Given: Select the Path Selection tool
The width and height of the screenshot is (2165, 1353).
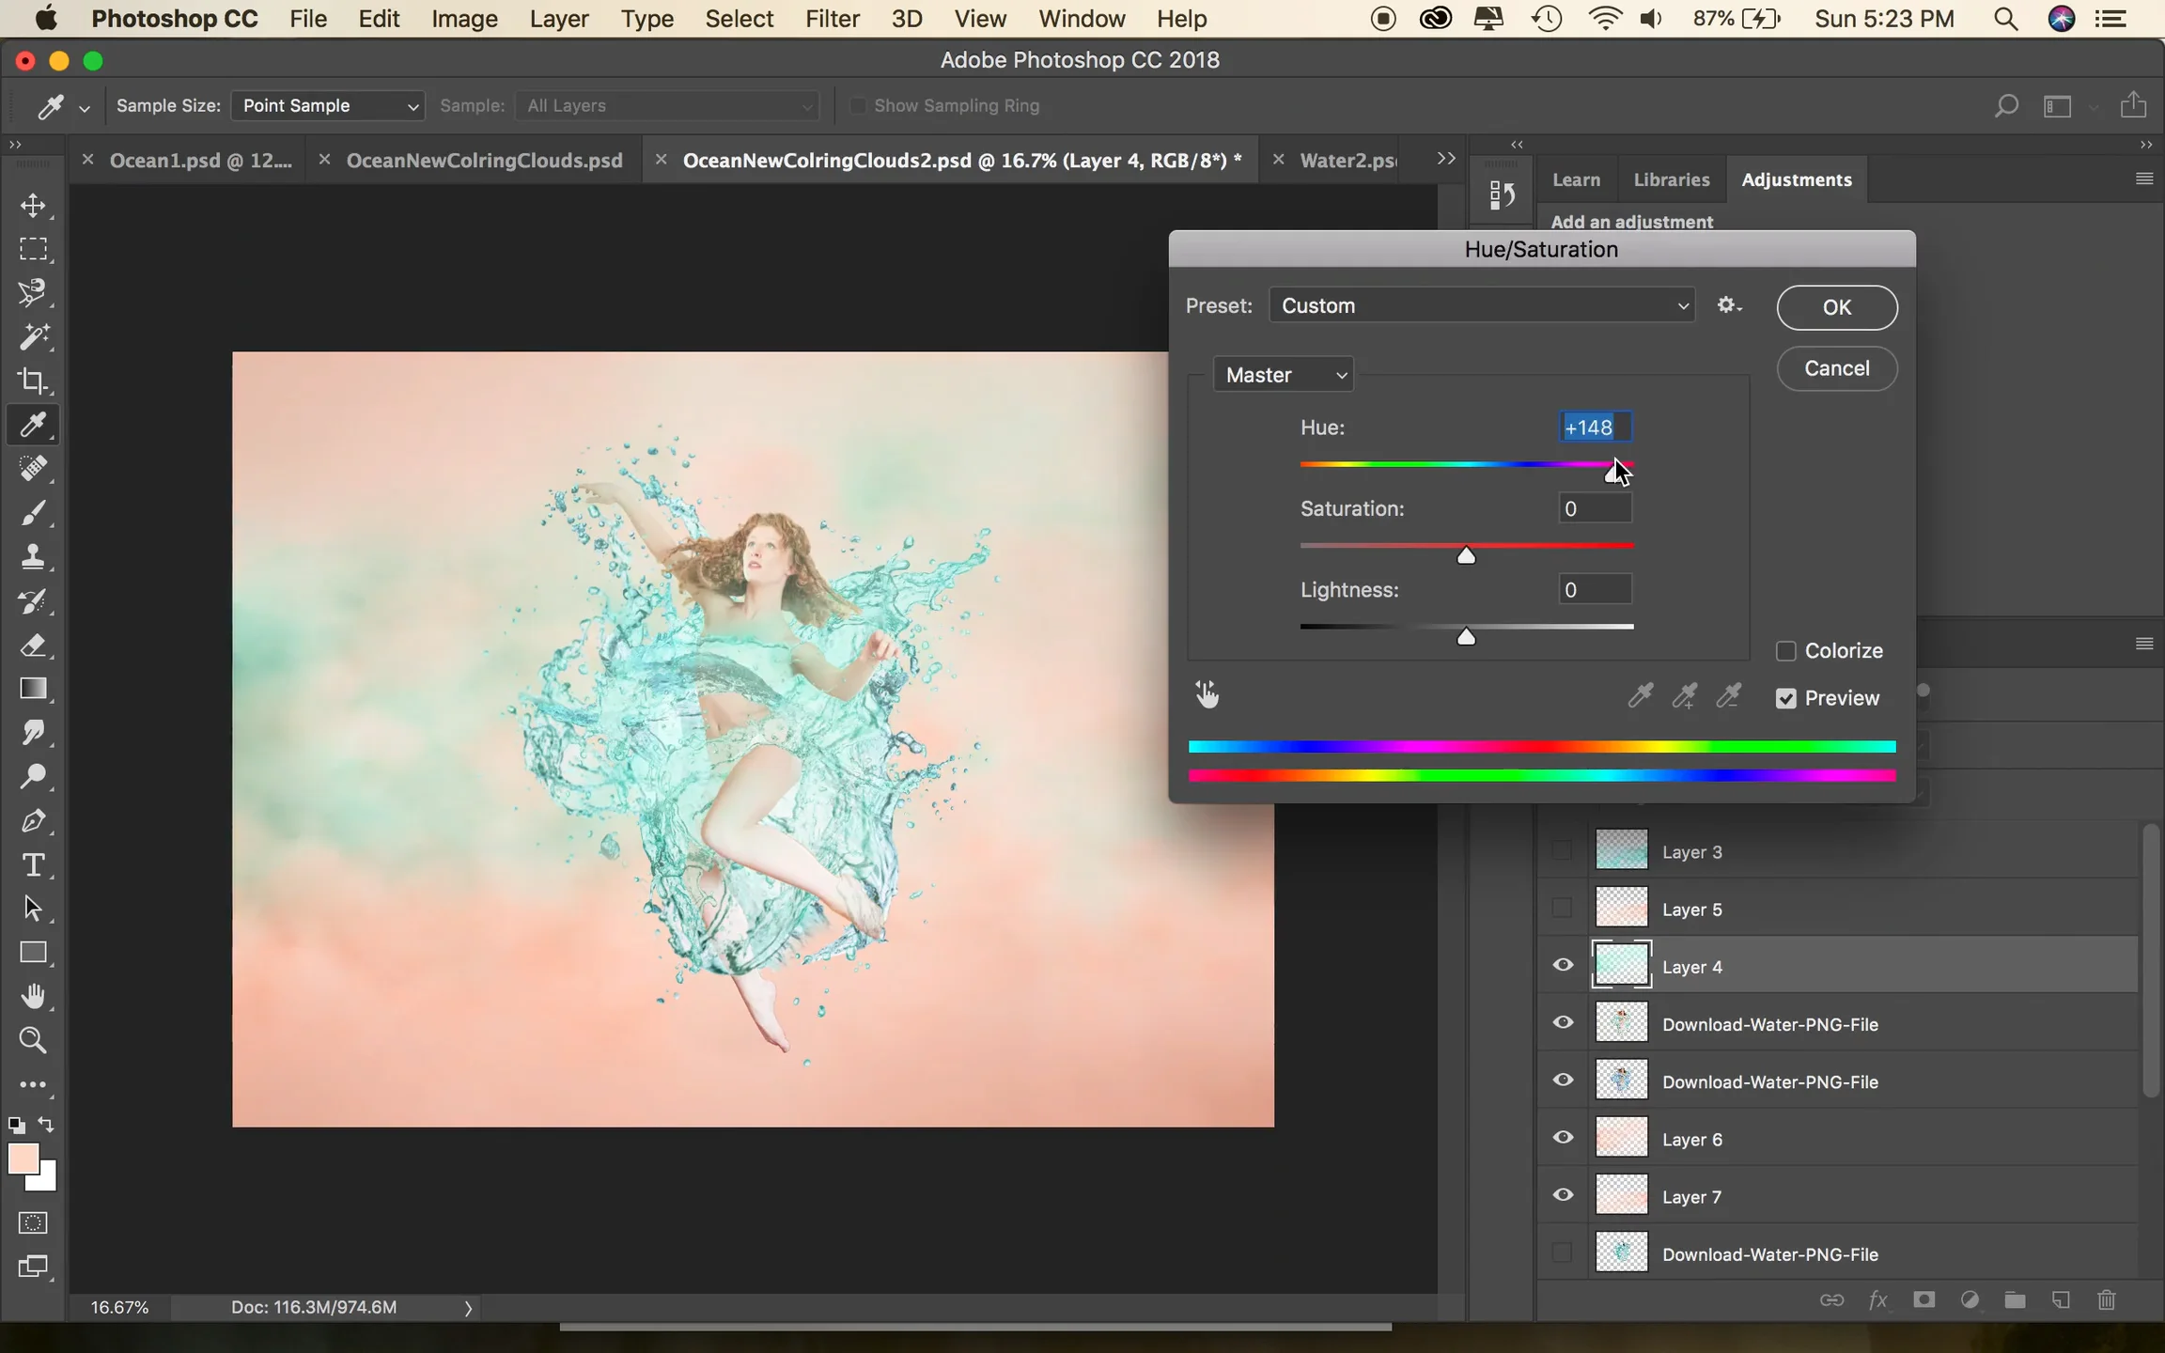Looking at the screenshot, I should (33, 909).
